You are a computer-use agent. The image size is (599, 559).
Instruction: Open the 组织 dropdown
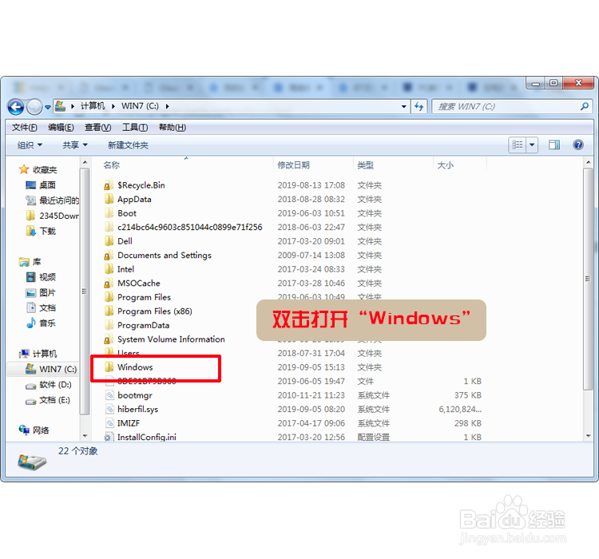[x=30, y=145]
